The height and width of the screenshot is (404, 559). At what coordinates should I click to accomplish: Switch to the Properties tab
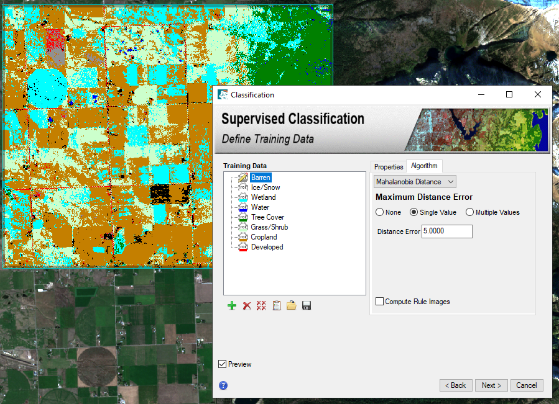click(x=389, y=167)
